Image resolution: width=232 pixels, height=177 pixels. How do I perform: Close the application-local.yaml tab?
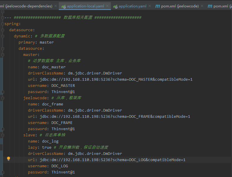[x=107, y=6]
